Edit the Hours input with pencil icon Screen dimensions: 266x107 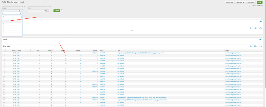point(48,6)
